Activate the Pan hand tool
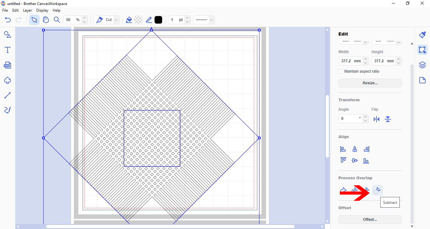Screen dimensions: 430x229 (46, 20)
